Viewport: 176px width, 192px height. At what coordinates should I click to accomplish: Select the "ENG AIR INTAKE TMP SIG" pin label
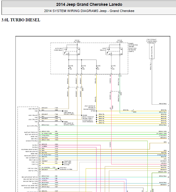click(x=30, y=177)
